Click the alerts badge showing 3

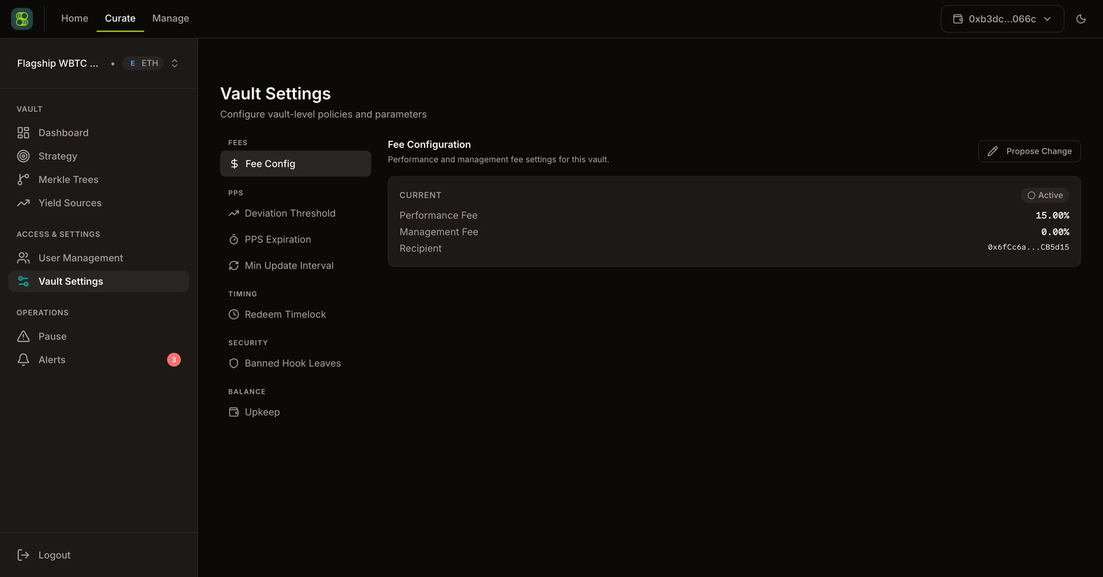coord(174,360)
